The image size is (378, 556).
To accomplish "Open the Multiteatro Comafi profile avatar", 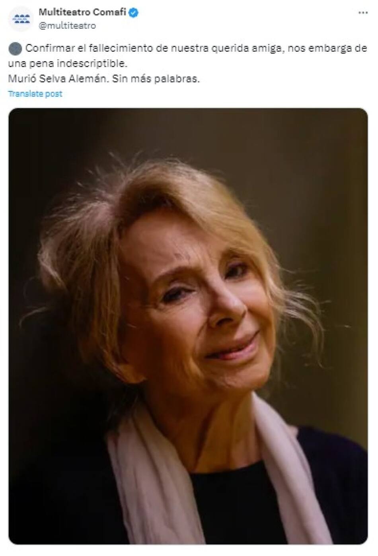I will click(19, 19).
